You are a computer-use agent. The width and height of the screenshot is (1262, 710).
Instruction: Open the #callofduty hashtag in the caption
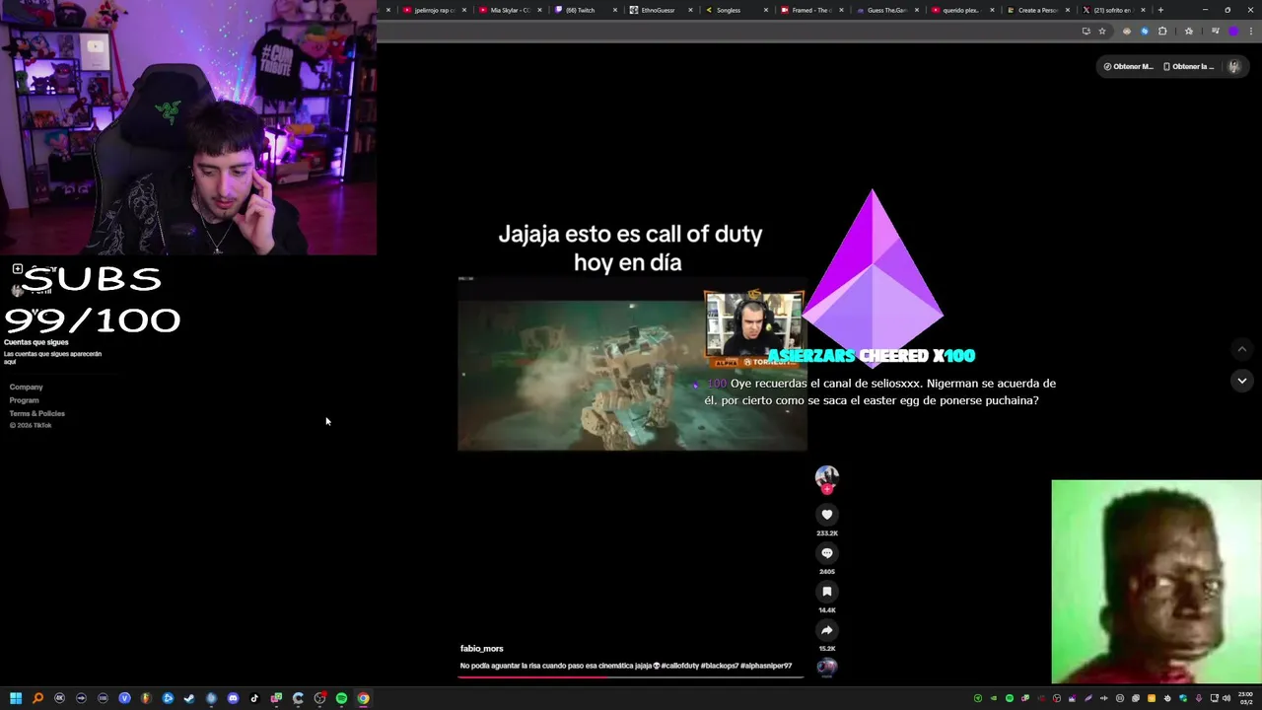click(680, 666)
